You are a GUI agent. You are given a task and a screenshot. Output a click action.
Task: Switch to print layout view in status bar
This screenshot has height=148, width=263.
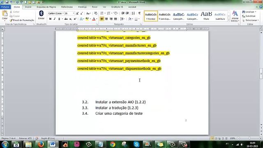click(x=212, y=138)
